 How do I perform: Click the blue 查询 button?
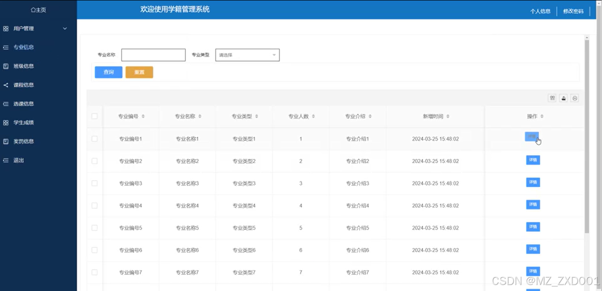(109, 72)
